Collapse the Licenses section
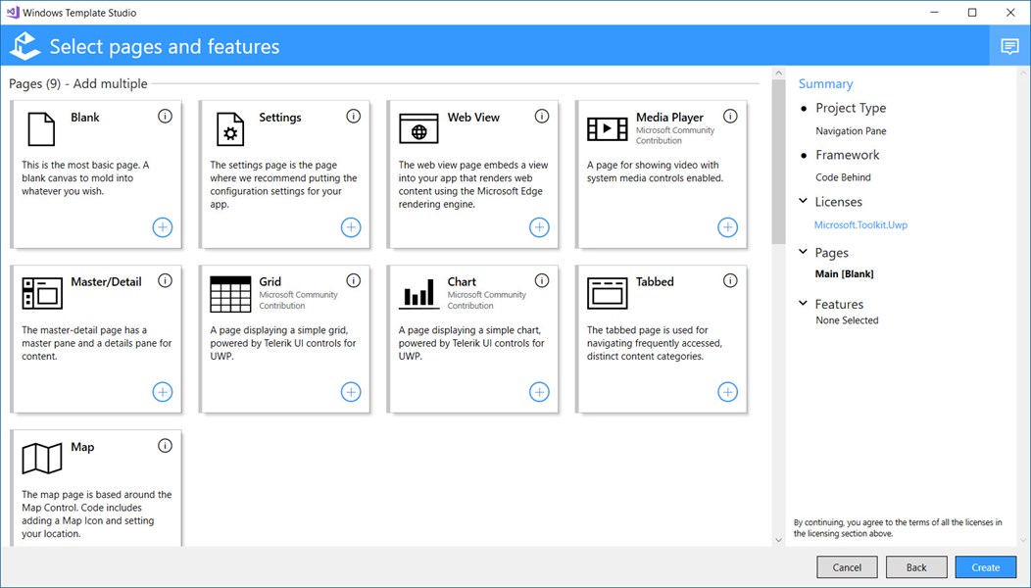The width and height of the screenshot is (1031, 588). pos(803,201)
